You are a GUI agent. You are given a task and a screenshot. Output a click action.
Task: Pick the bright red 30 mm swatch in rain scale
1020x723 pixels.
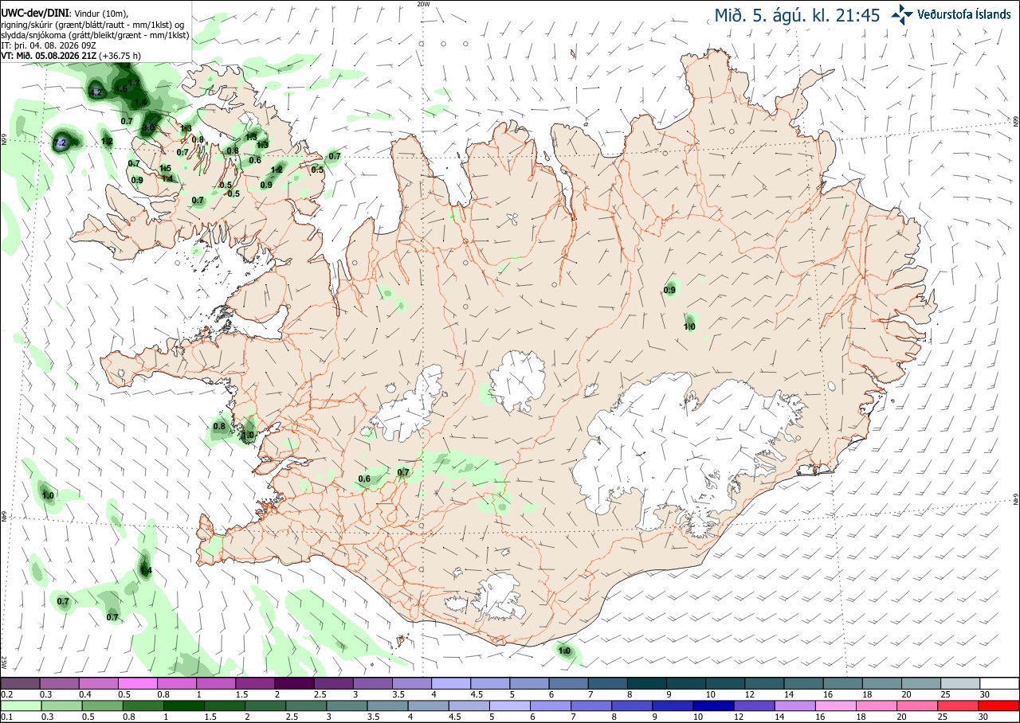pyautogui.click(x=1000, y=705)
